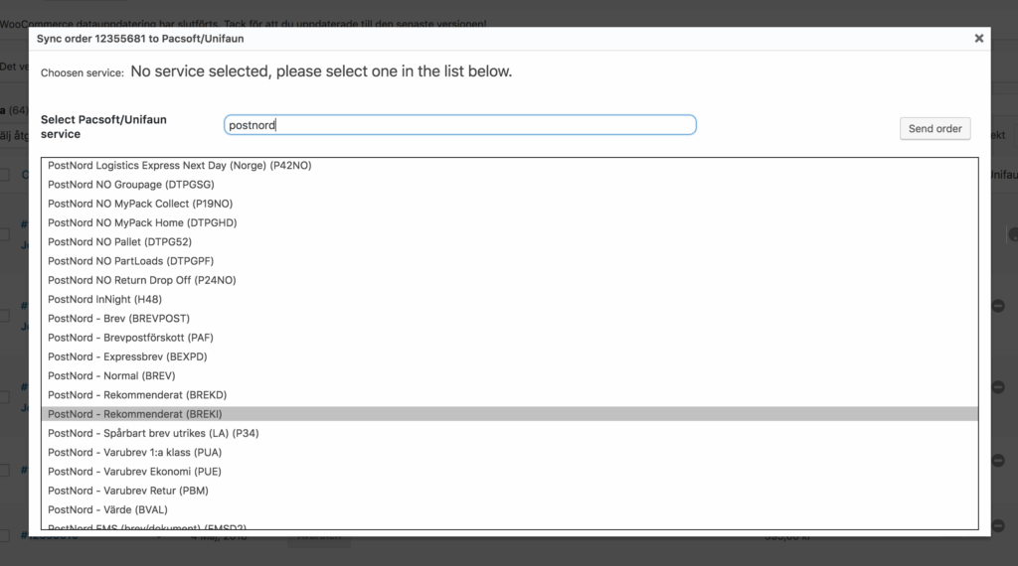
Task: Select PostNord NO Return Drop Off (P24NO)
Action: point(140,280)
